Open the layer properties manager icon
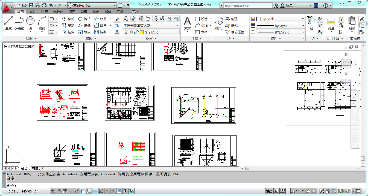The height and width of the screenshot is (196, 368). pyautogui.click(x=126, y=19)
